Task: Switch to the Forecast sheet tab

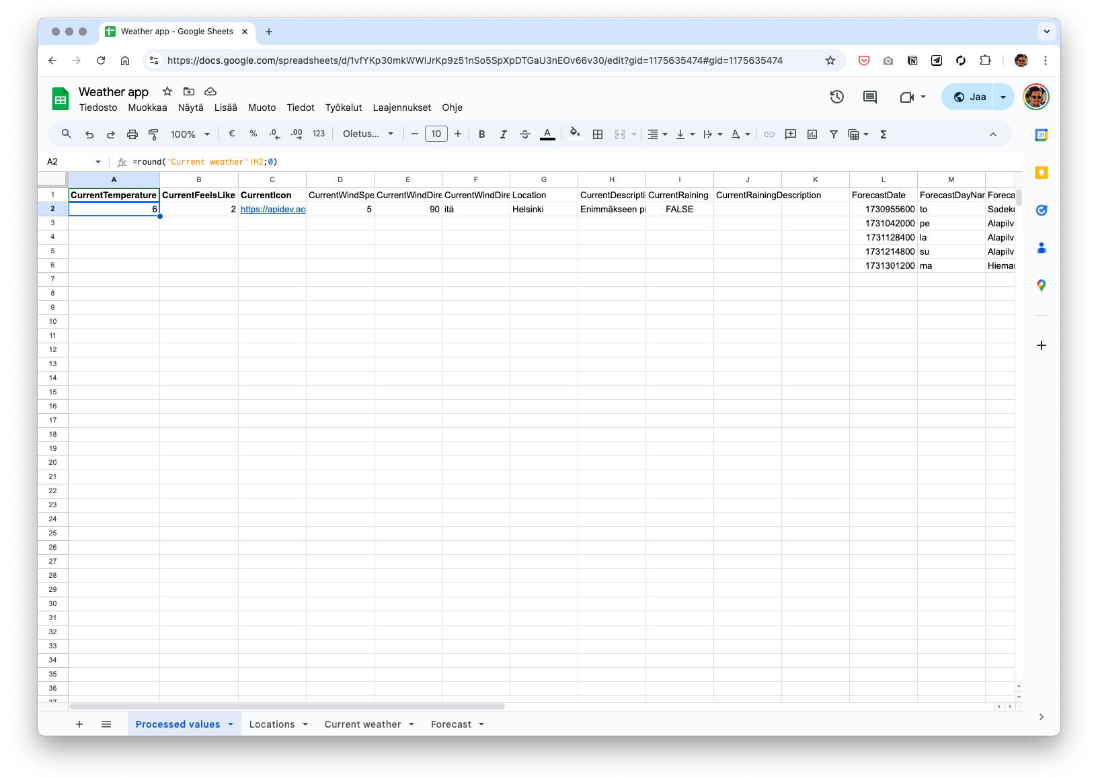Action: point(450,724)
